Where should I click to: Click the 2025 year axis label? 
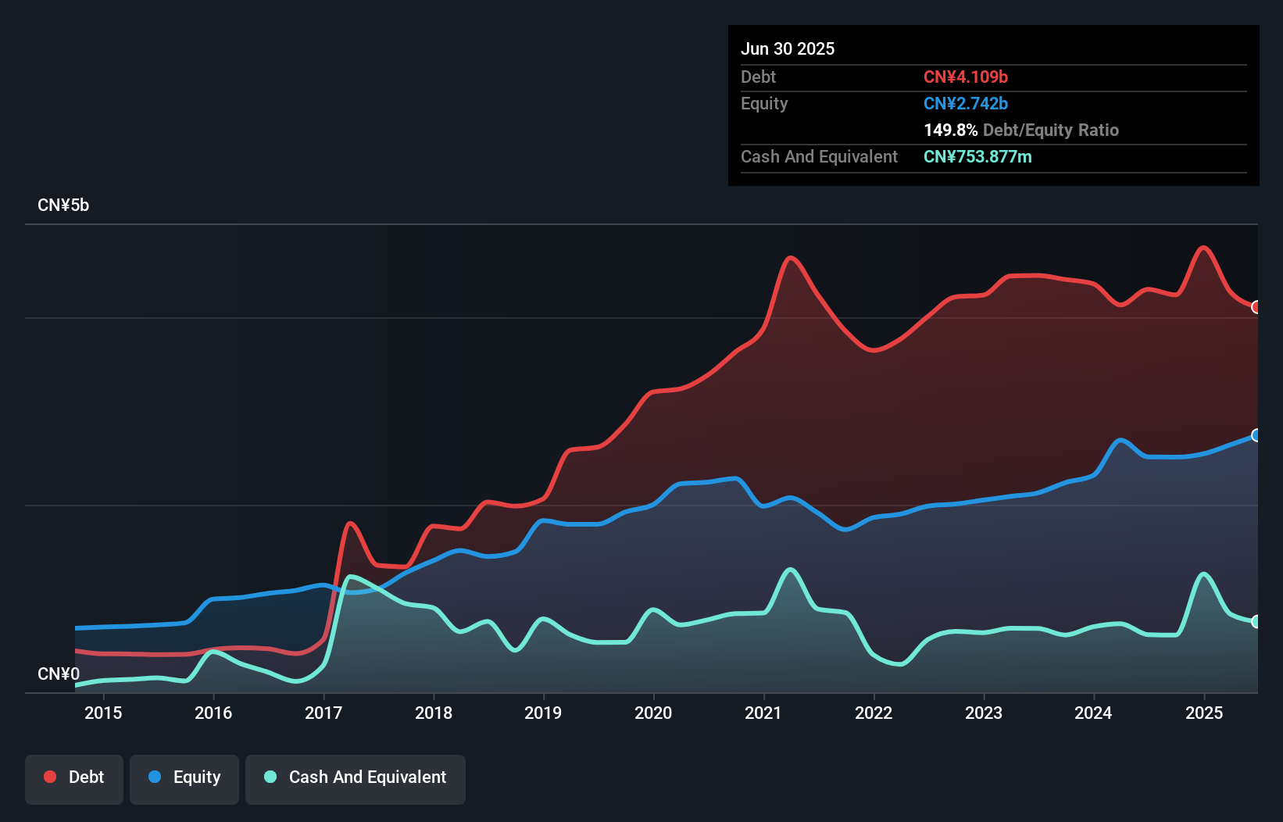(1204, 713)
